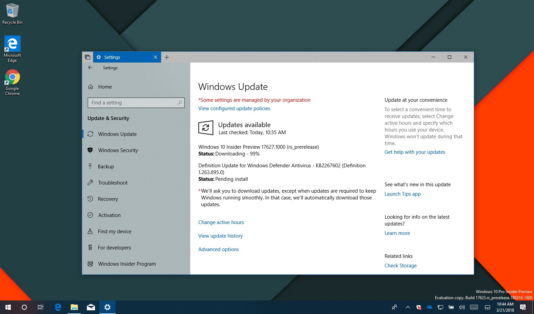This screenshot has height=314, width=534.
Task: Open Activation settings
Action: click(x=136, y=215)
